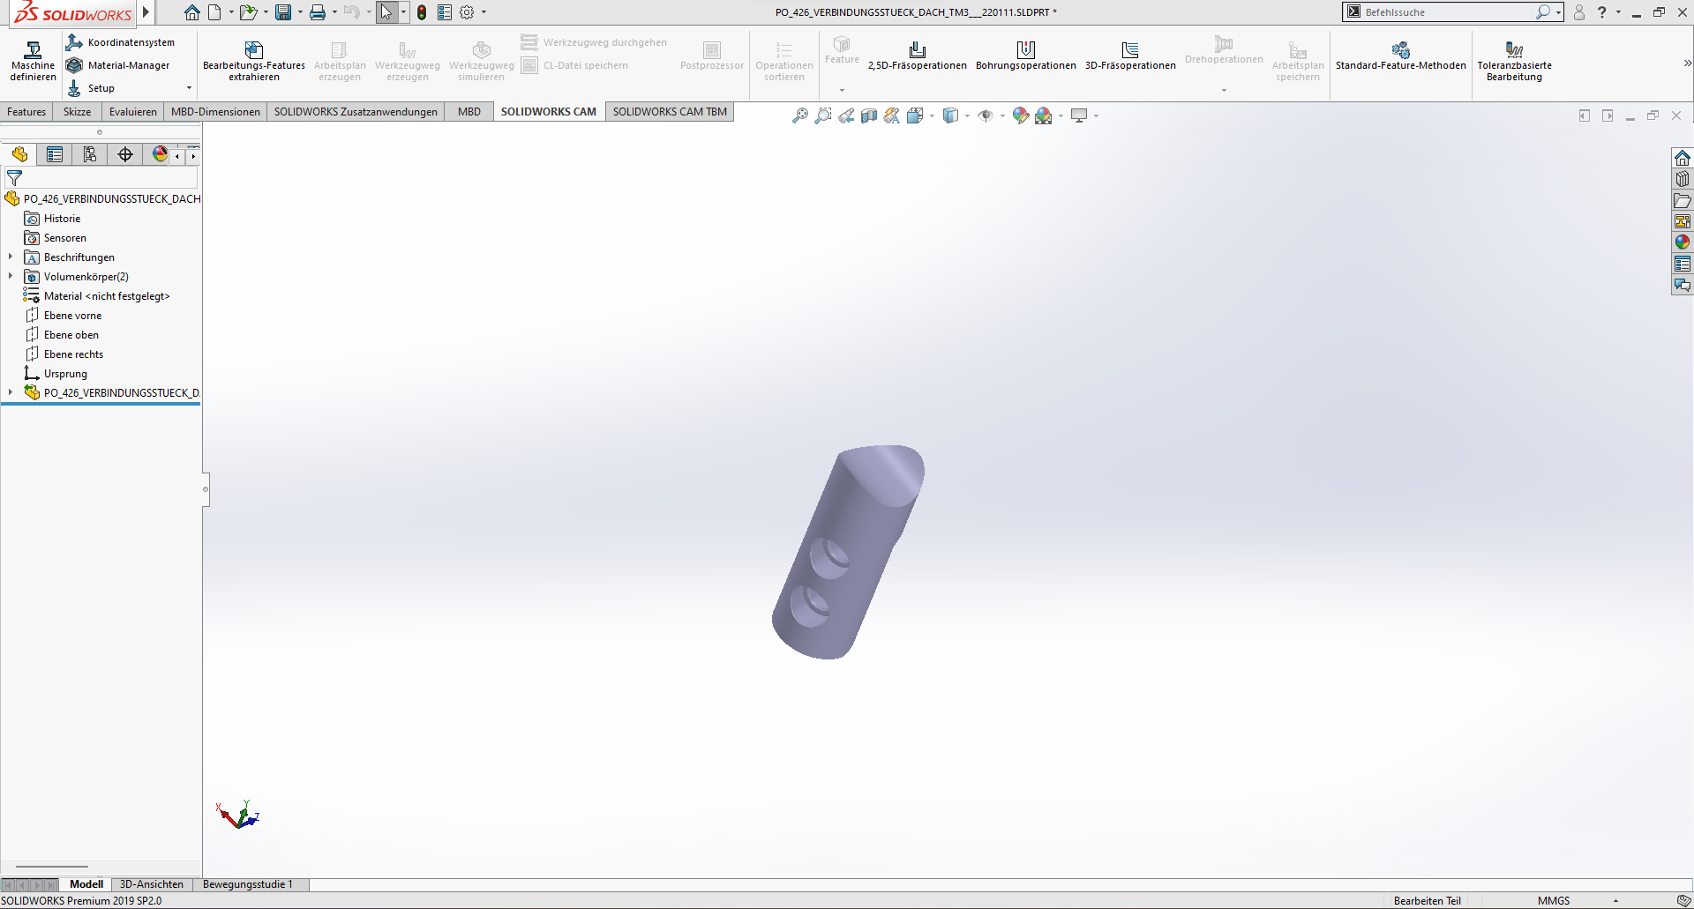Switch to the 3D-Ansichten bottom tab
The width and height of the screenshot is (1694, 909).
[x=152, y=884]
